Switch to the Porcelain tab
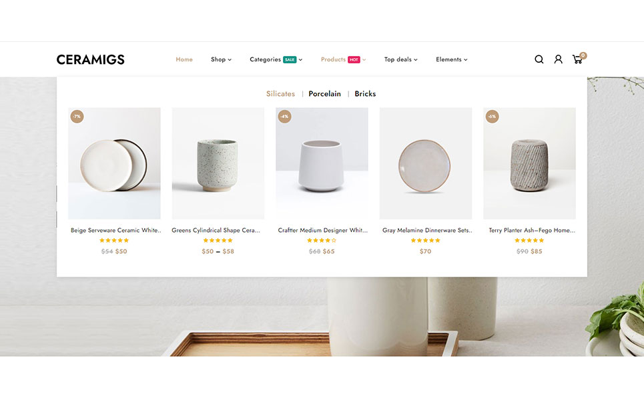 [x=324, y=94]
